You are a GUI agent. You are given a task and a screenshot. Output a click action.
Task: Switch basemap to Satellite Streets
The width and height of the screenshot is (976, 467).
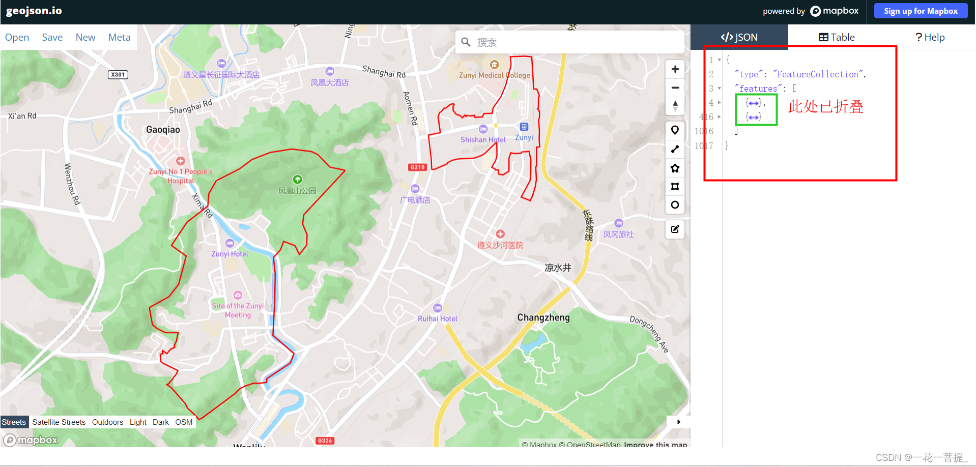tap(59, 422)
